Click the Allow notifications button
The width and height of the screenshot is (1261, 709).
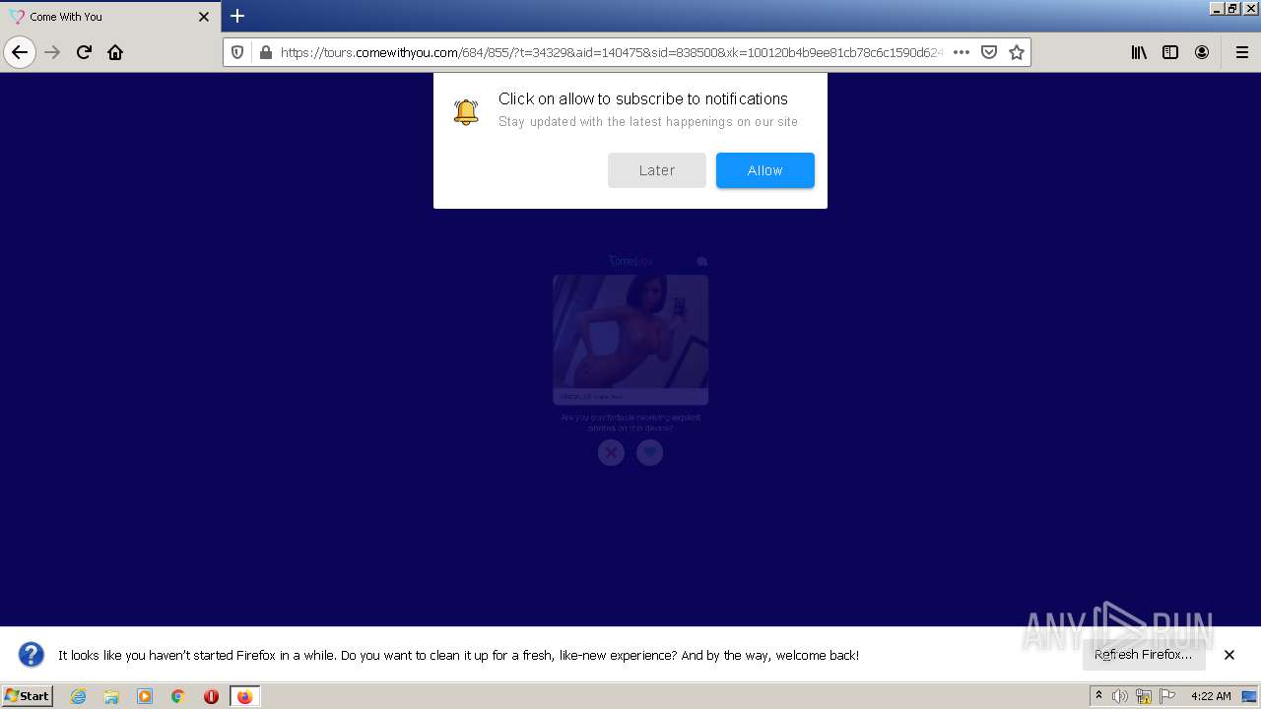(x=764, y=170)
